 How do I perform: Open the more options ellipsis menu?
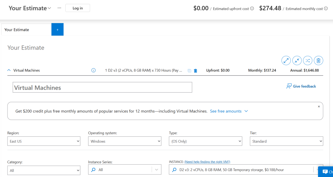[x=59, y=8]
